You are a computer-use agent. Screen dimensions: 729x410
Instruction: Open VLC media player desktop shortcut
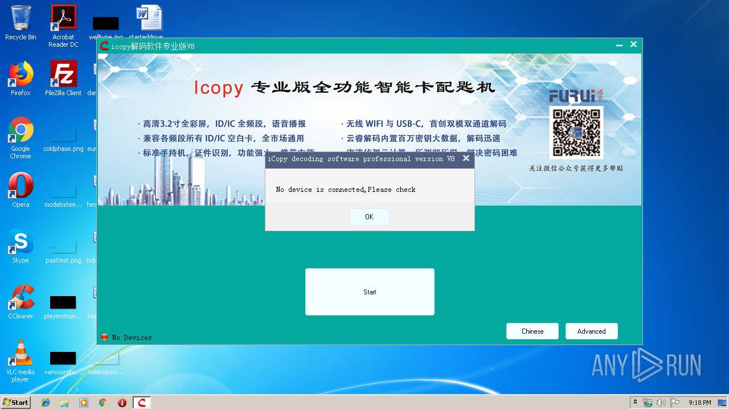[21, 361]
